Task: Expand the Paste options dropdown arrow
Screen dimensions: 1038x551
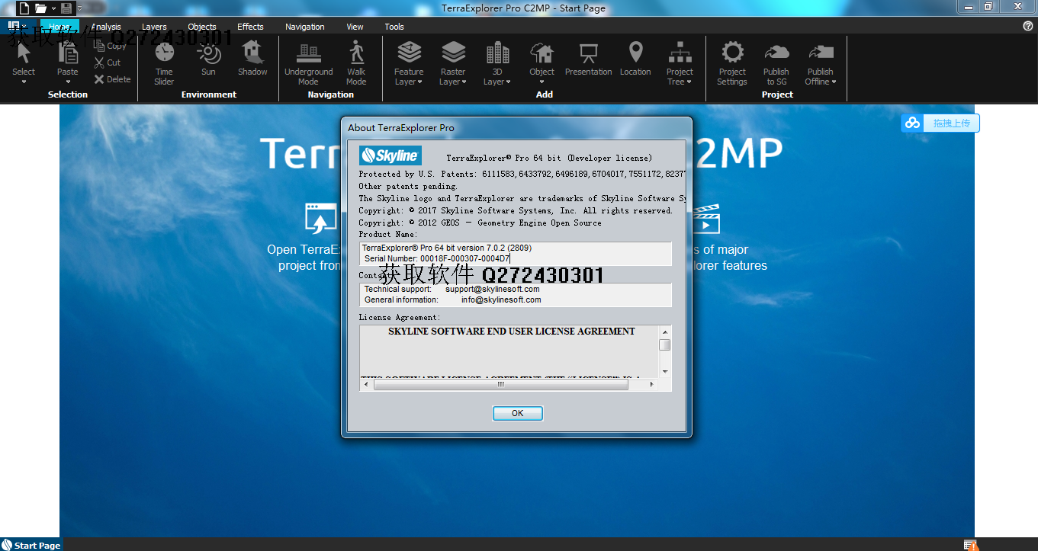Action: (x=68, y=82)
